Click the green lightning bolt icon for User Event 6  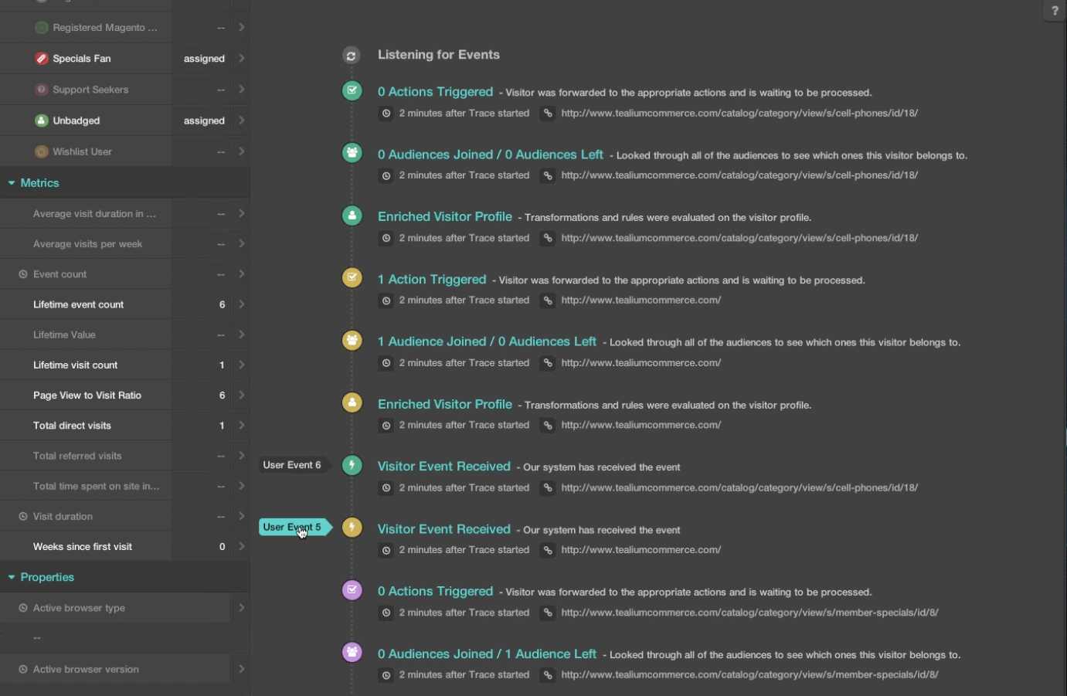point(352,465)
